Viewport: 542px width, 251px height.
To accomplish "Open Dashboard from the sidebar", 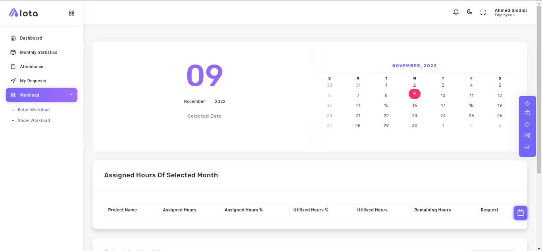I will (x=31, y=38).
